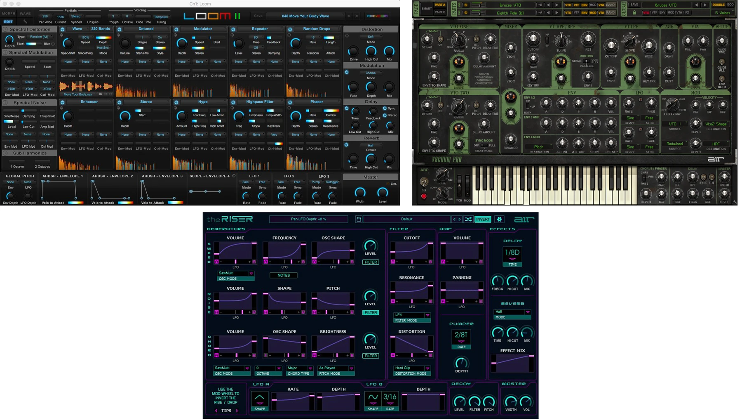This screenshot has width=742, height=420.
Task: Toggle the Random Drops module power icon
Action: (290, 29)
